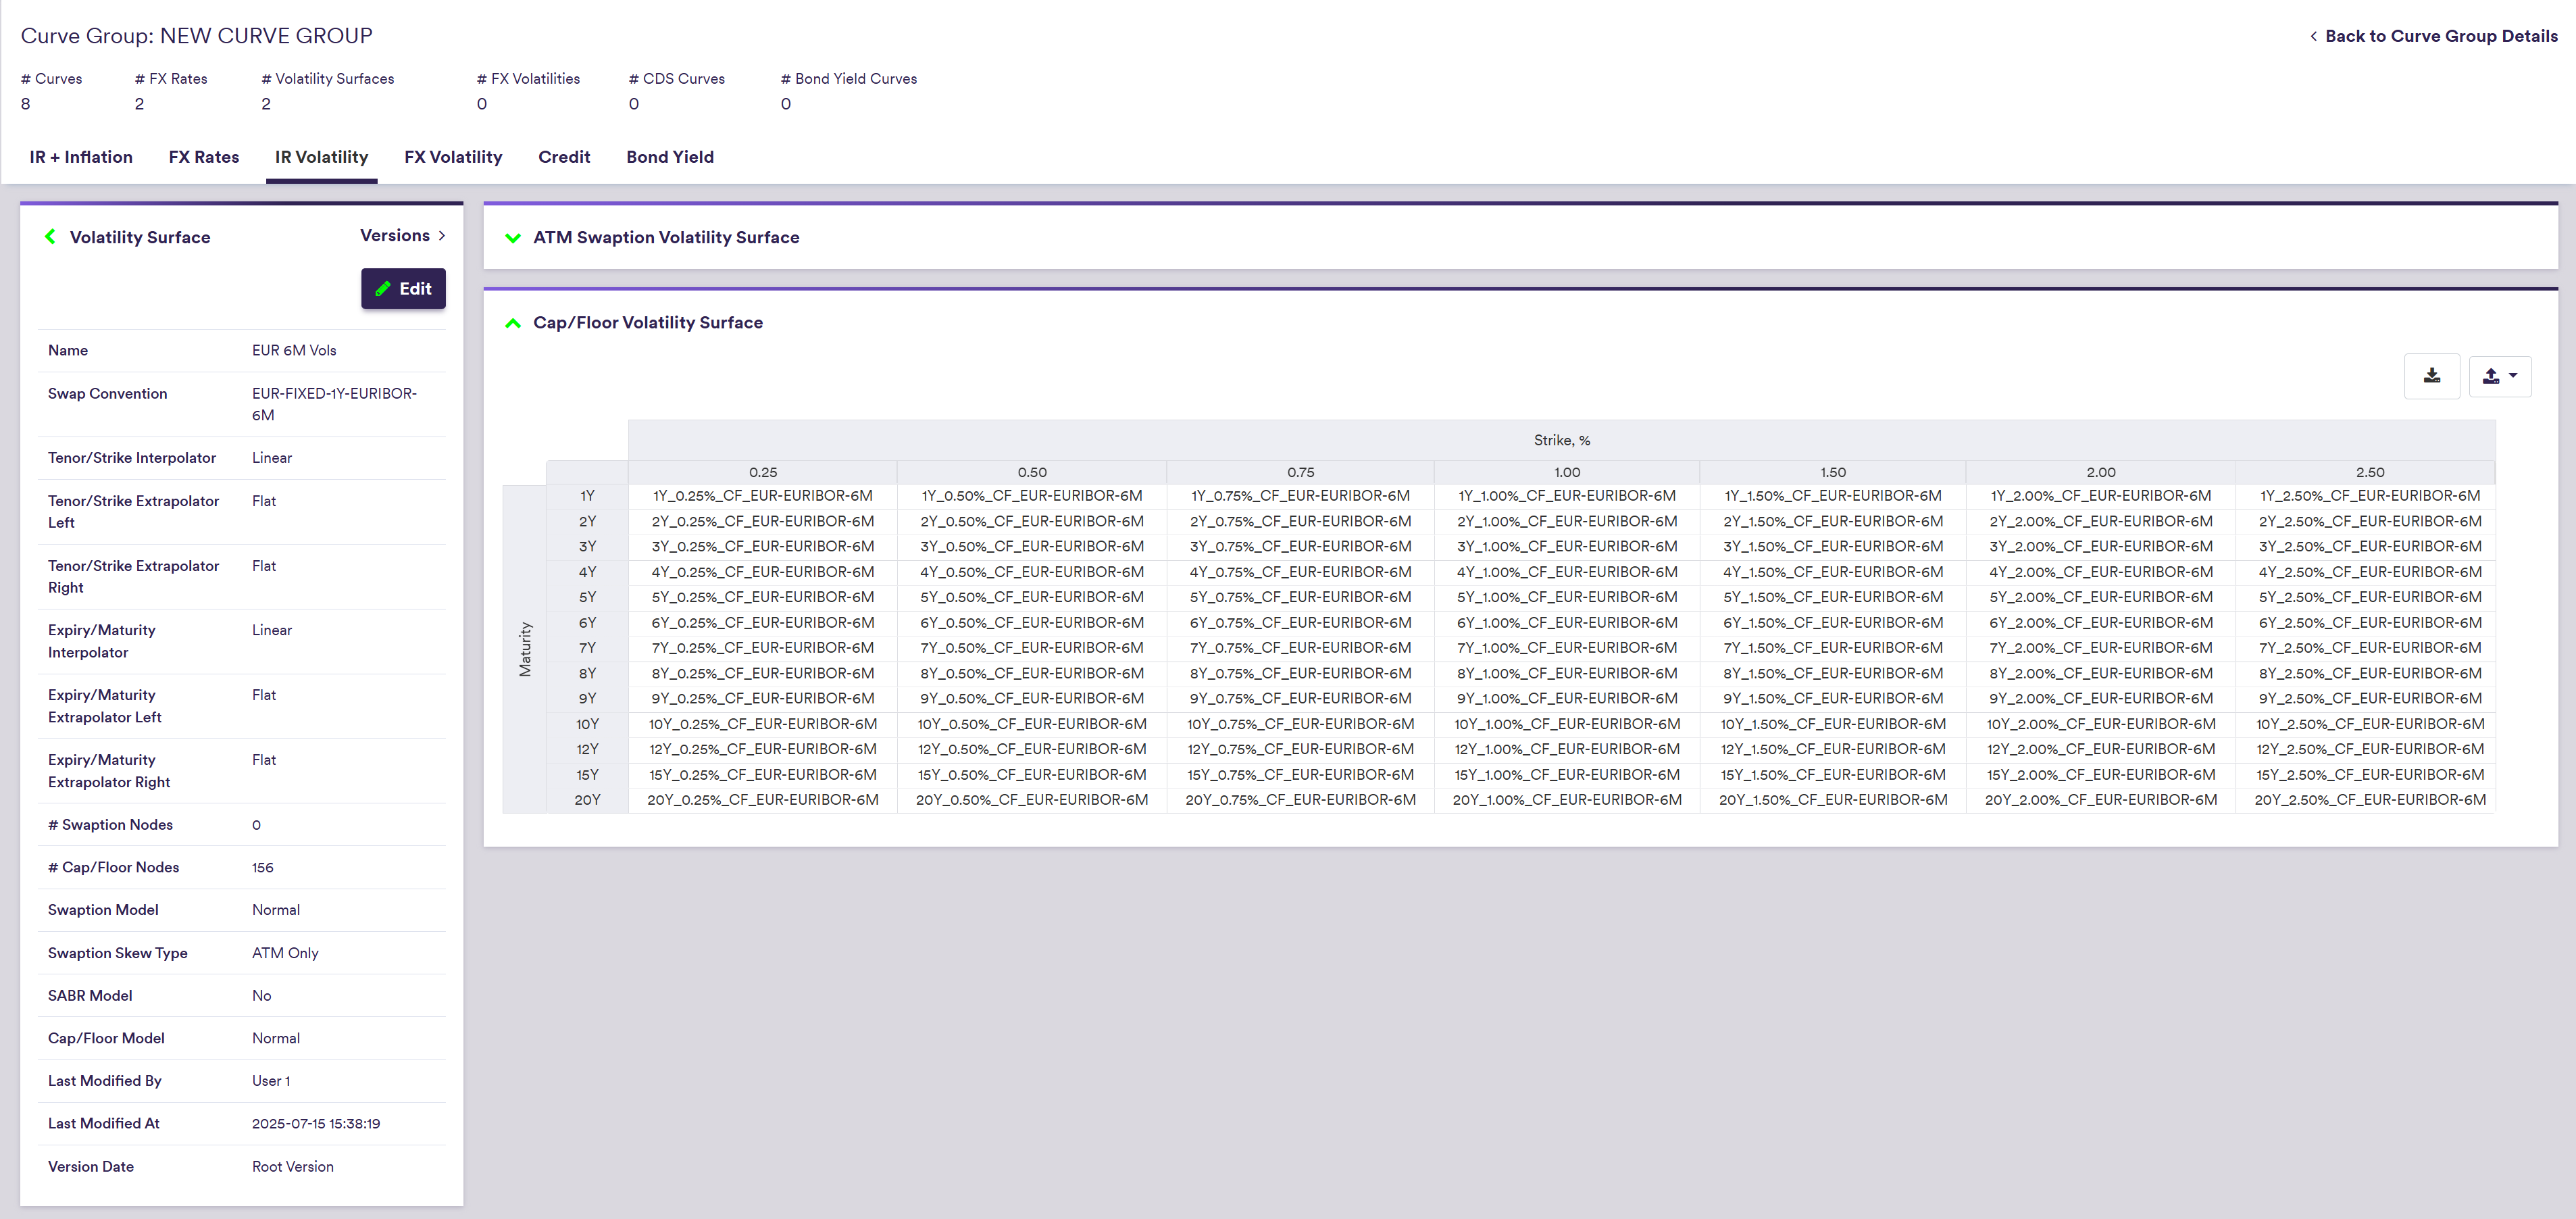Click cell 1Y_0.25%_CF_EUR-EURIBOR-6M
The image size is (2576, 1219).
[762, 496]
